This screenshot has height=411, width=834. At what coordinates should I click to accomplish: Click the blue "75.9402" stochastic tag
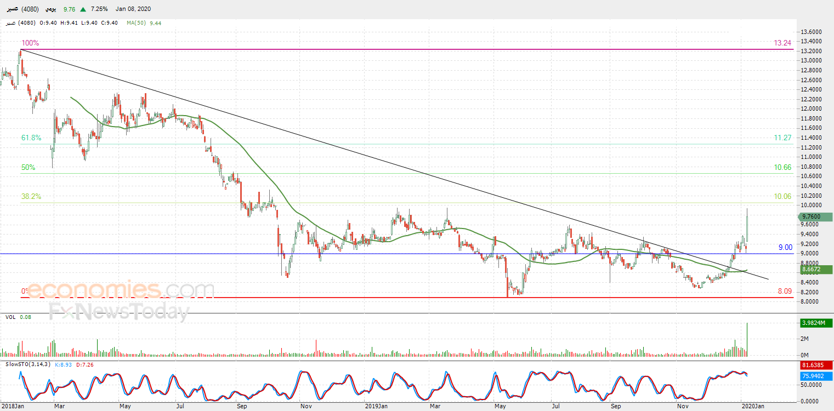815,376
